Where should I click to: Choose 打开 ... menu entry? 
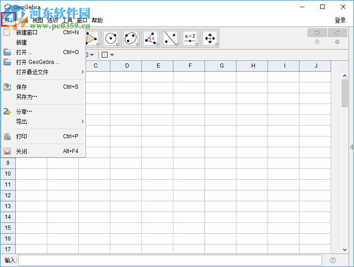(x=44, y=52)
